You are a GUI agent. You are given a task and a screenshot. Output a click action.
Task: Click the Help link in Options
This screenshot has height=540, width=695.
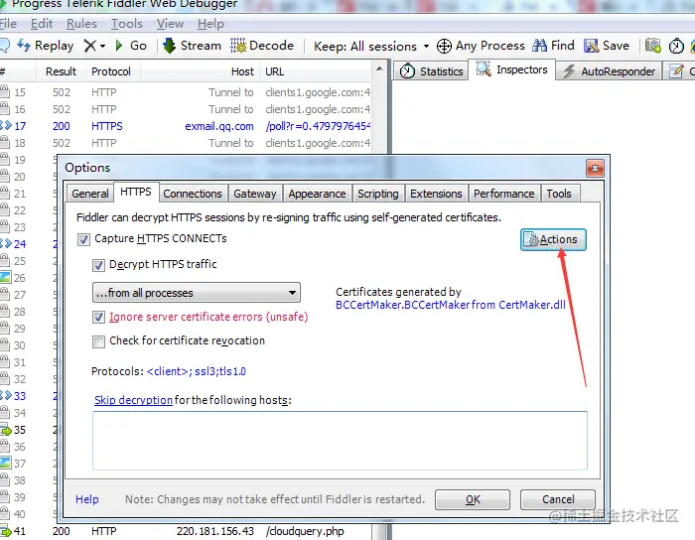[x=87, y=499]
